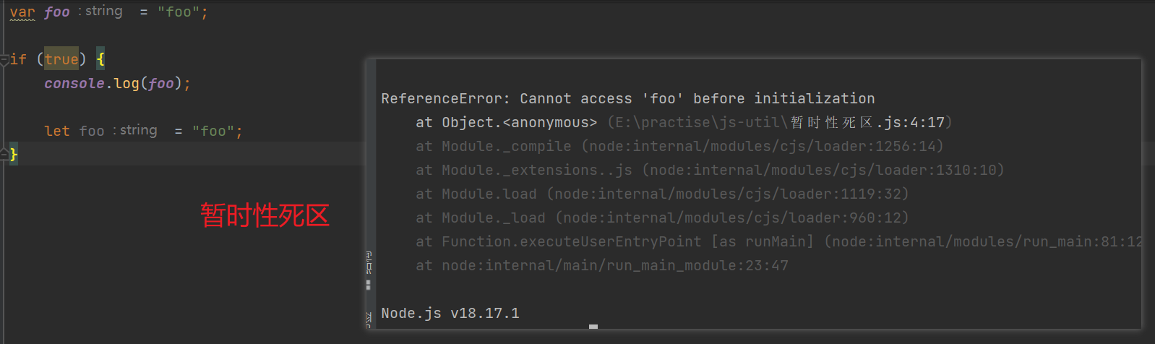This screenshot has width=1155, height=344.
Task: Click the ReferenceError message line
Action: (x=628, y=98)
